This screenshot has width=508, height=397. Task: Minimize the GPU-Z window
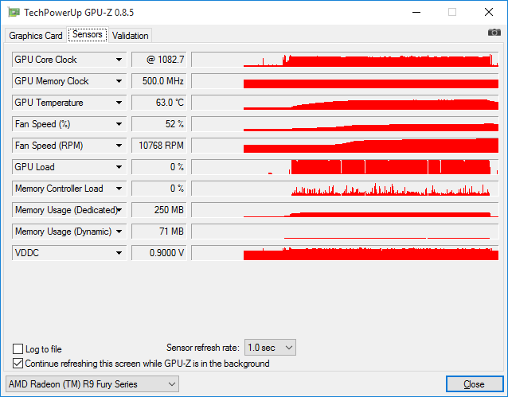click(x=416, y=12)
